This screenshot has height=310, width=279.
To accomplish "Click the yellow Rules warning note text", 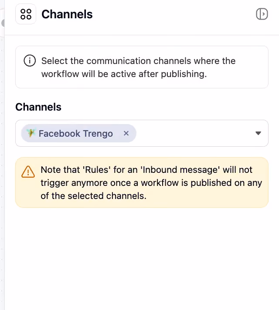I will click(x=151, y=183).
